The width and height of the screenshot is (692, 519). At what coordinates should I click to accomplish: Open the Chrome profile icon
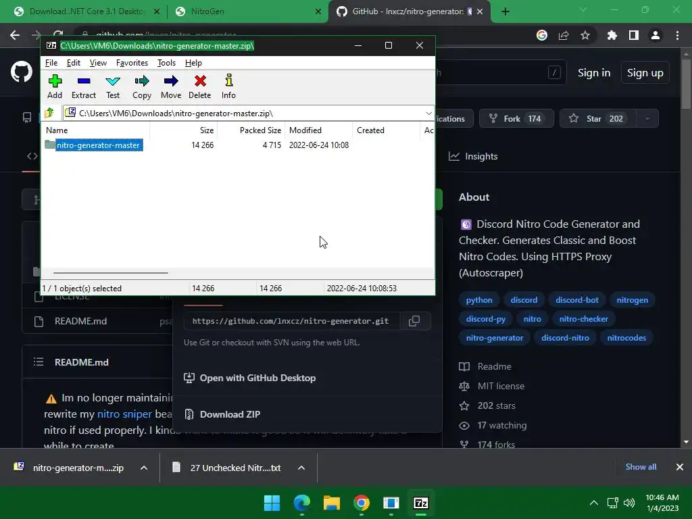point(656,35)
